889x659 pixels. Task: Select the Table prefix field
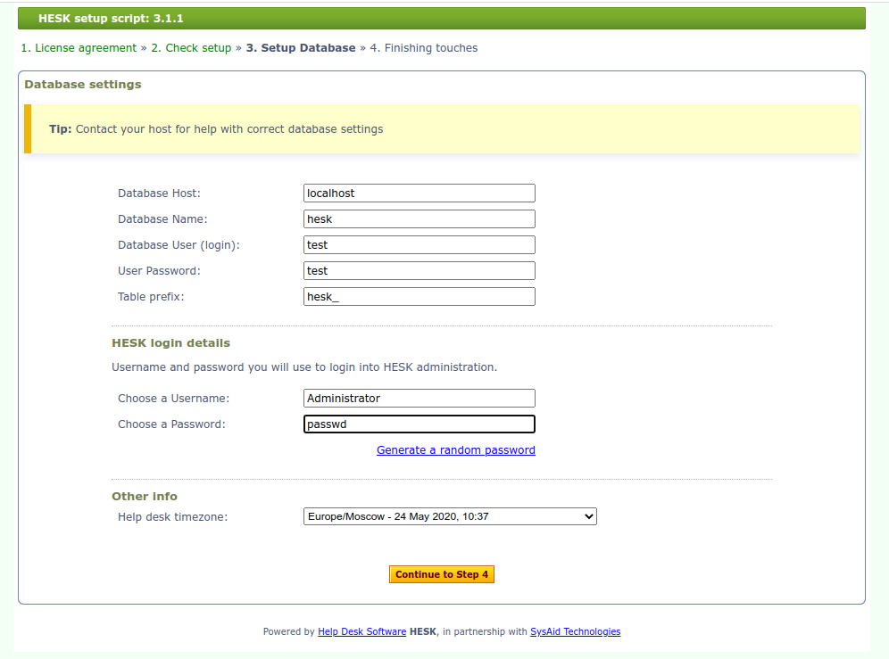click(419, 297)
